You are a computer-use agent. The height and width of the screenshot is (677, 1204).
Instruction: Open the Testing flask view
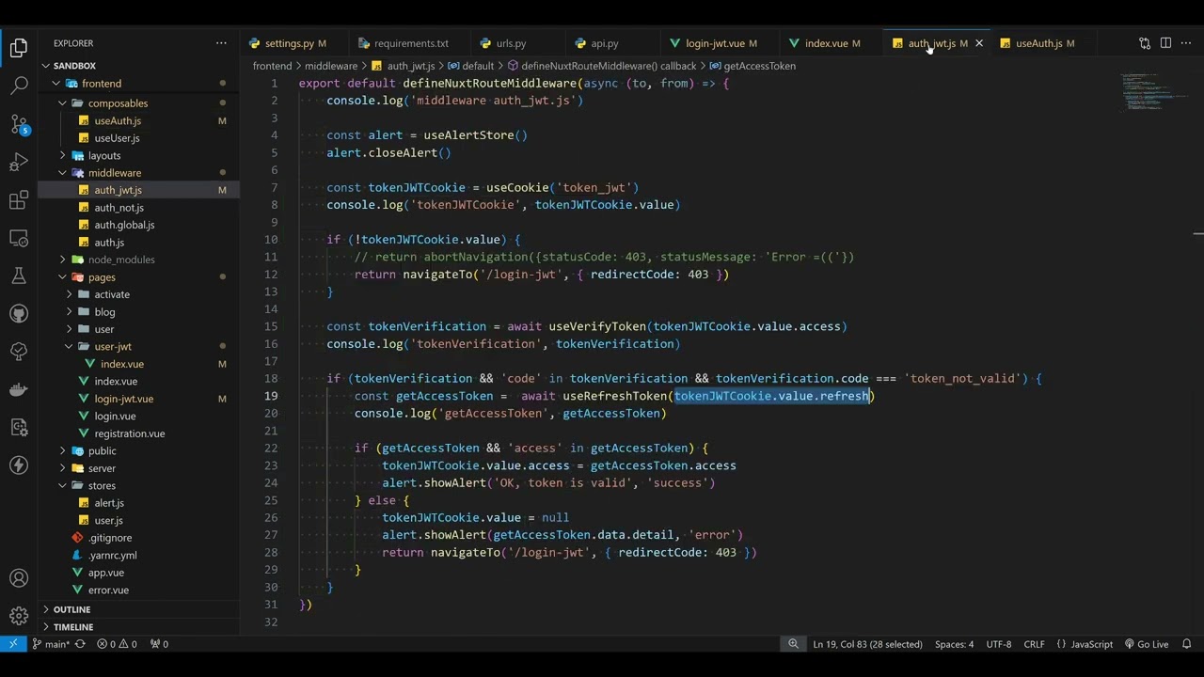19,276
